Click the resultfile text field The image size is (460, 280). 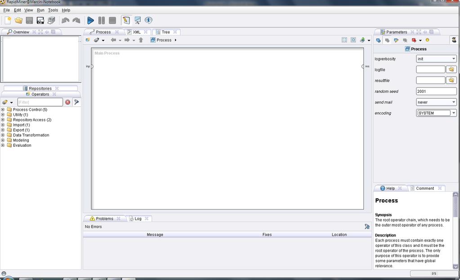click(x=430, y=80)
